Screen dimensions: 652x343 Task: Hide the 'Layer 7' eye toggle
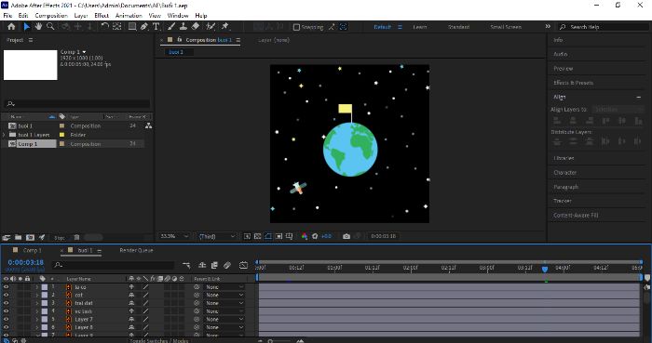click(6, 319)
